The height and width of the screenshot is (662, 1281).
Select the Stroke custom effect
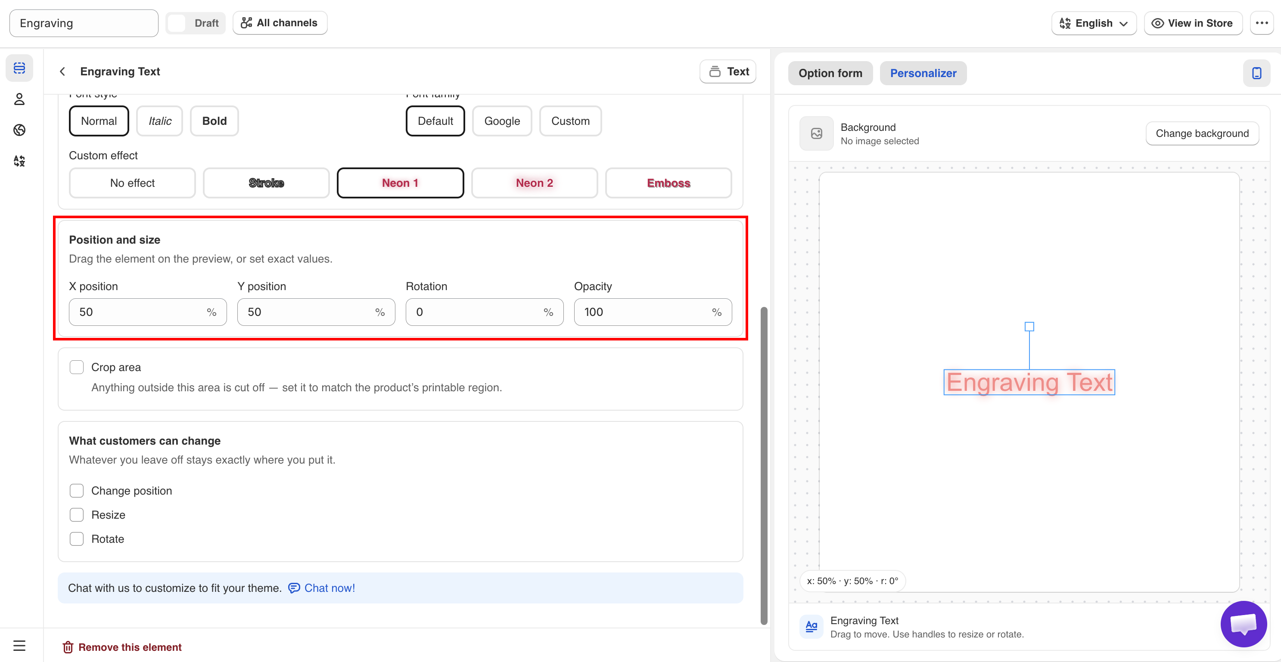(x=266, y=183)
